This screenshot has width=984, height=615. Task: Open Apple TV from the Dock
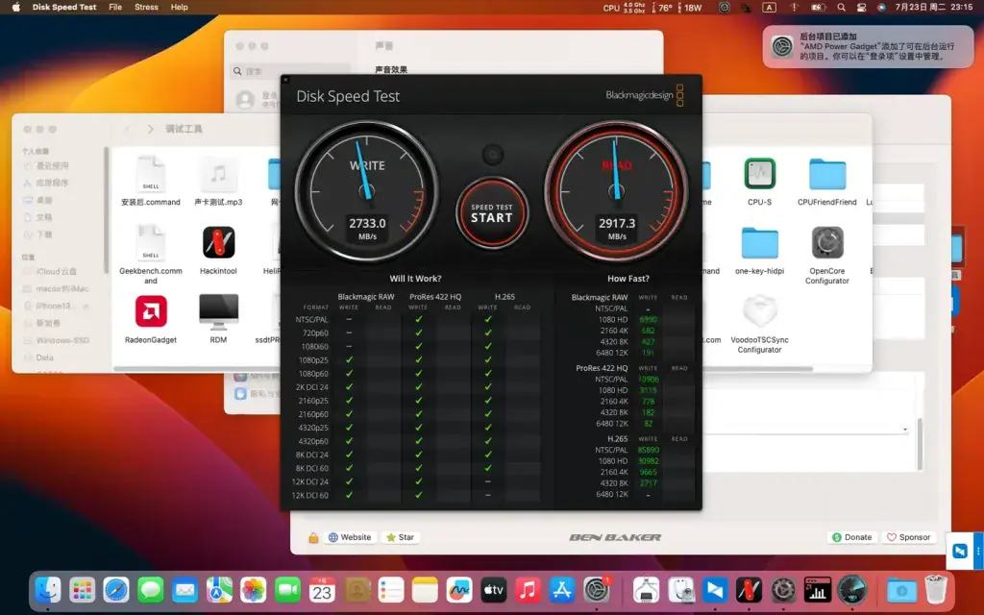point(493,590)
